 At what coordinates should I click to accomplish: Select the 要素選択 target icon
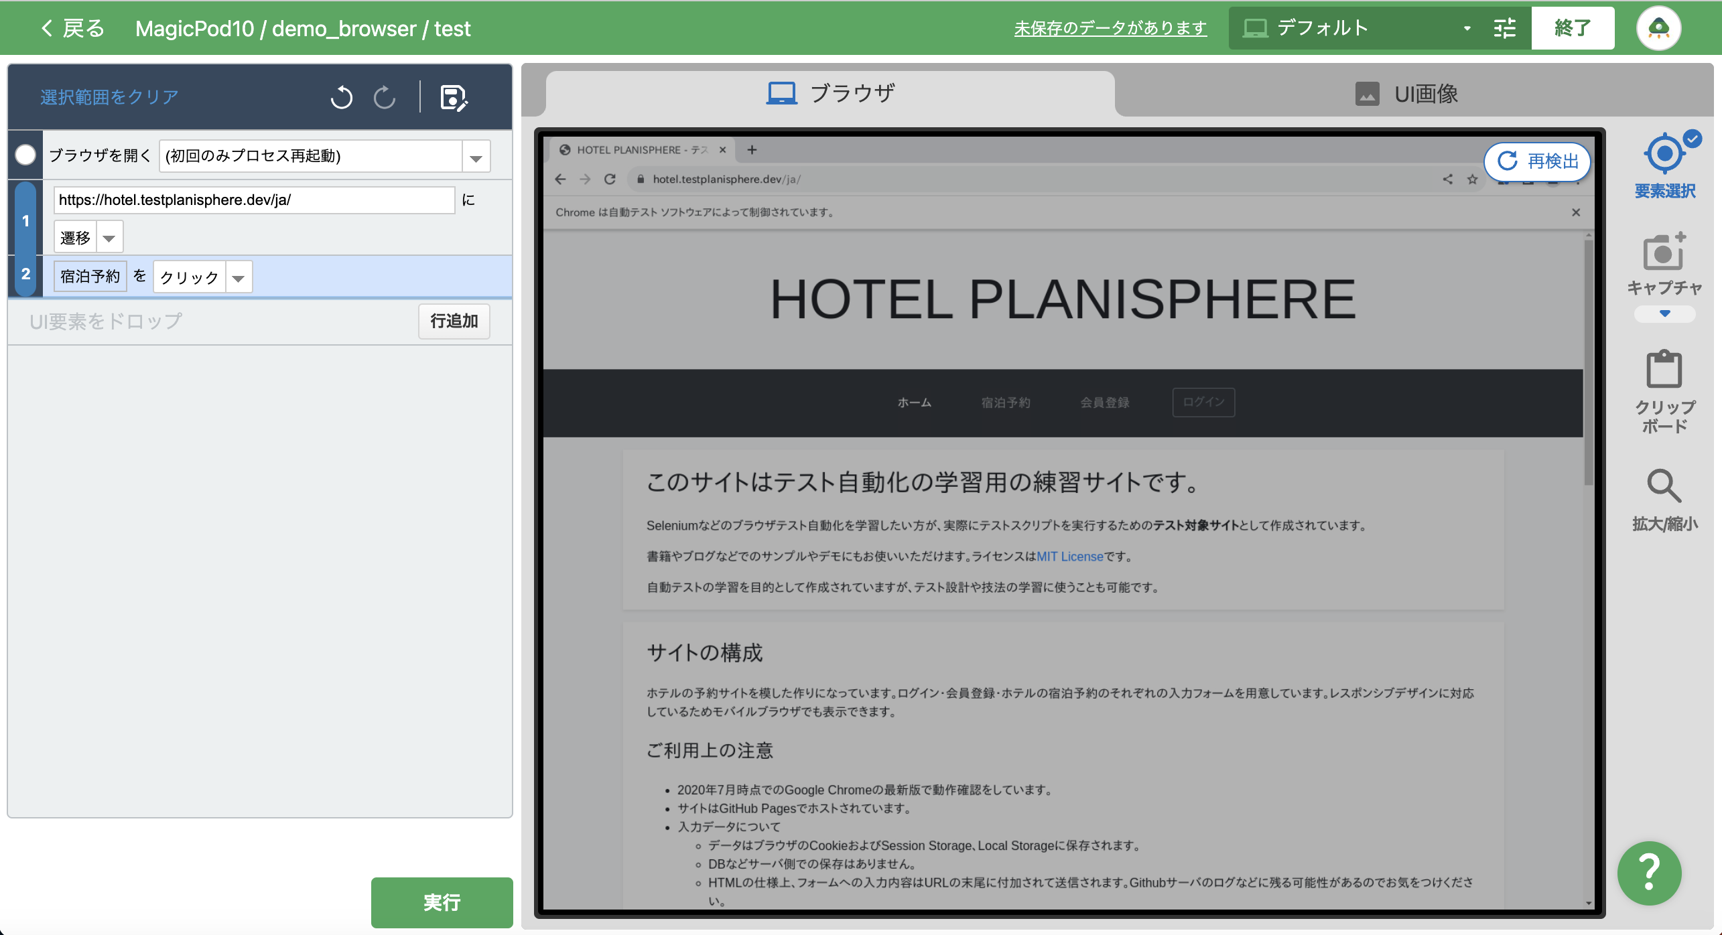pos(1664,154)
